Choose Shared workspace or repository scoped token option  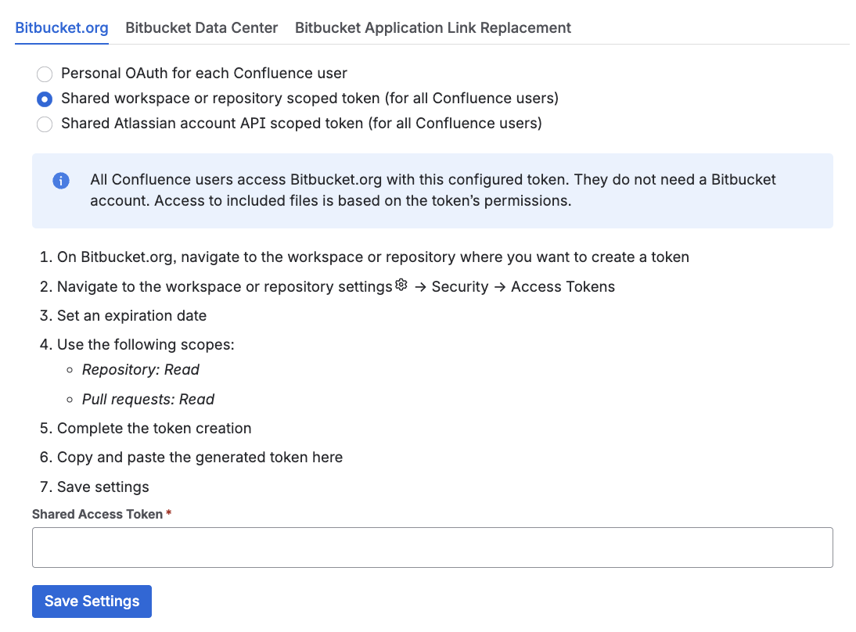click(45, 98)
